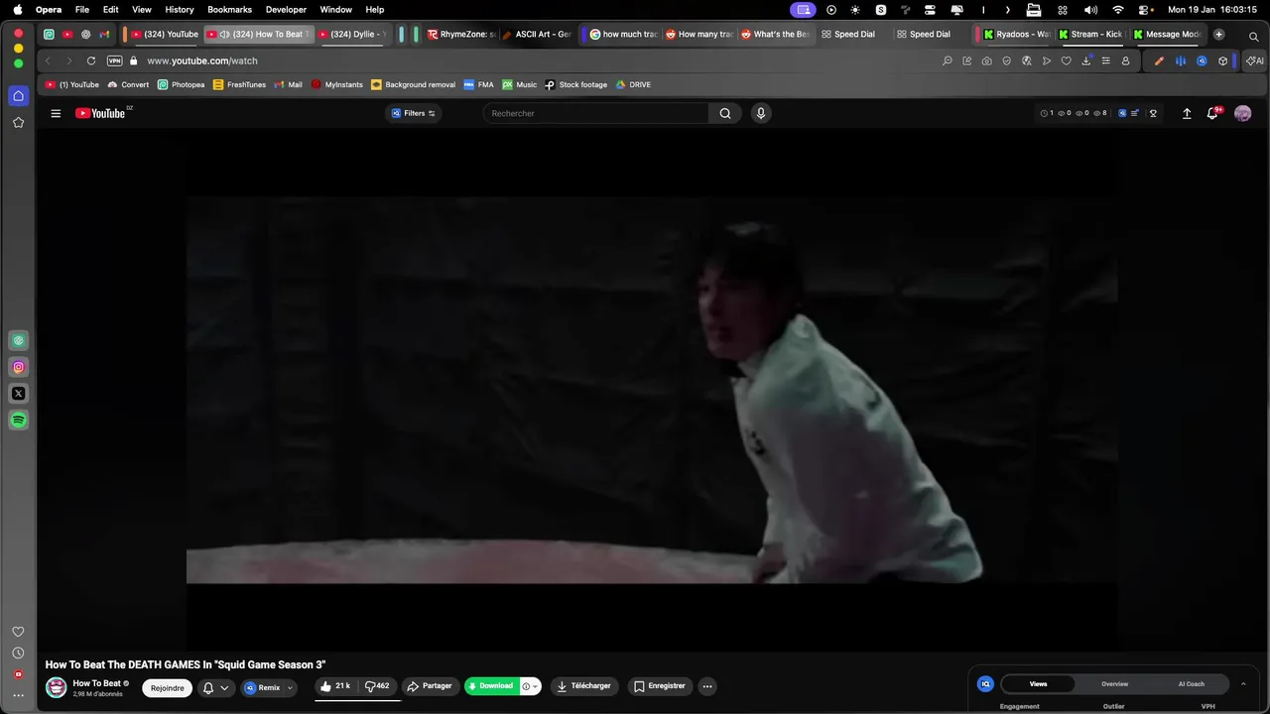Open sidebar heart pinboards icon
This screenshot has height=714, width=1270.
pos(18,632)
